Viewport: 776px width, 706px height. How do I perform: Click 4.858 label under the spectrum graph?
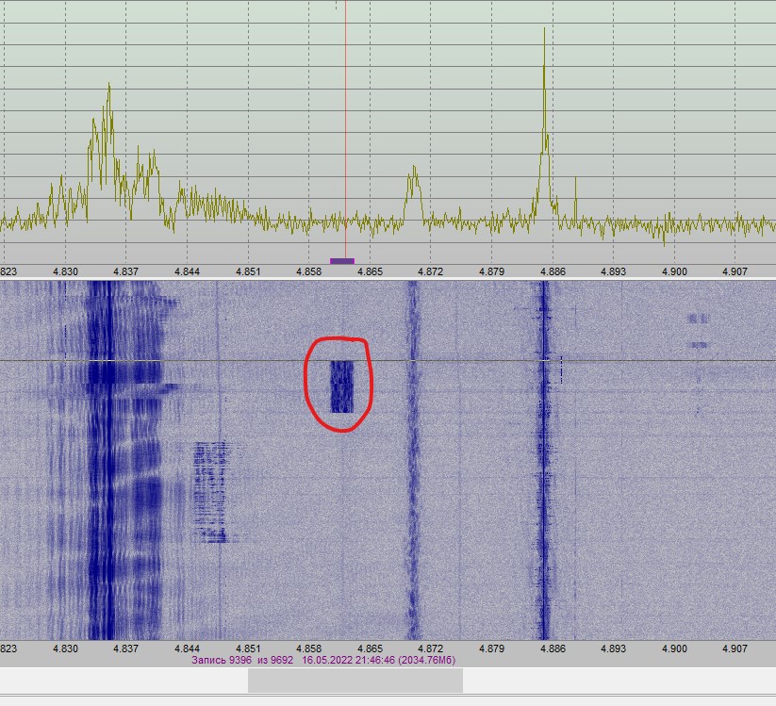tap(309, 271)
